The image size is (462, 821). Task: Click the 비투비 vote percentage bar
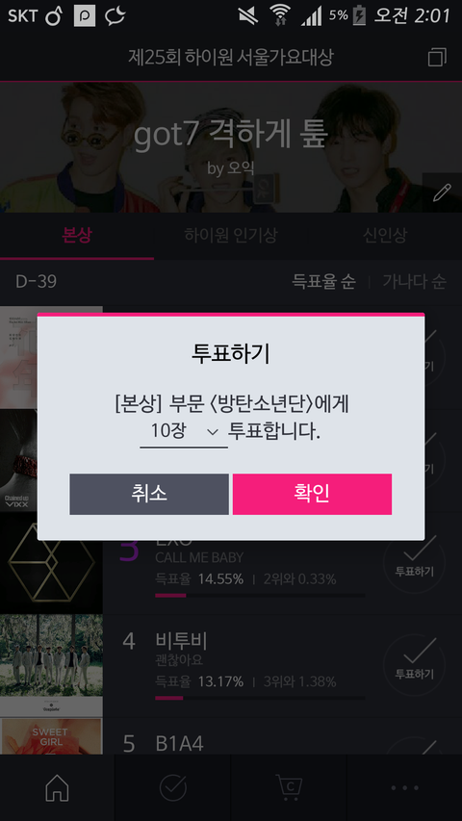point(260,698)
